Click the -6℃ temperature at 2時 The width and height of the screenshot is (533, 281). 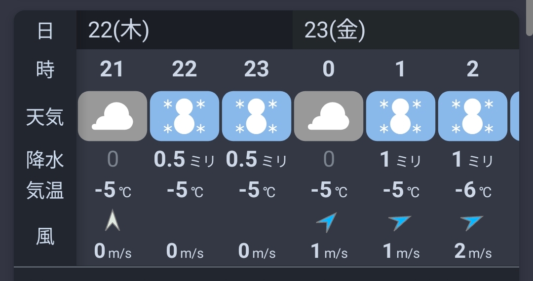tap(472, 190)
